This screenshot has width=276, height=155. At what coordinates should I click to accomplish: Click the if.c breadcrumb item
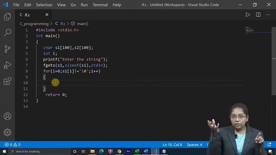[x=60, y=24]
